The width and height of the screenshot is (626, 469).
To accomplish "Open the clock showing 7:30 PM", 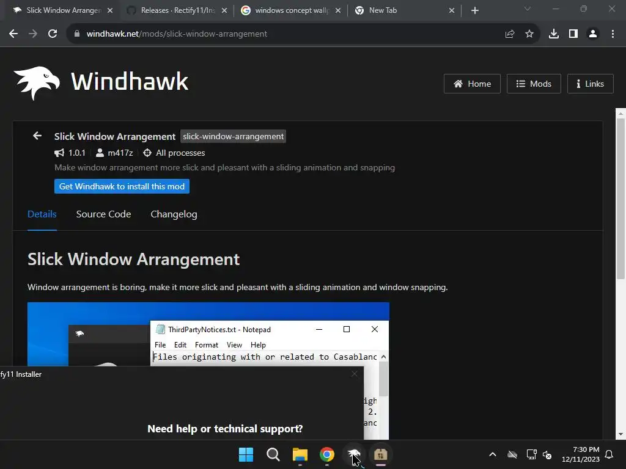I will tap(581, 454).
